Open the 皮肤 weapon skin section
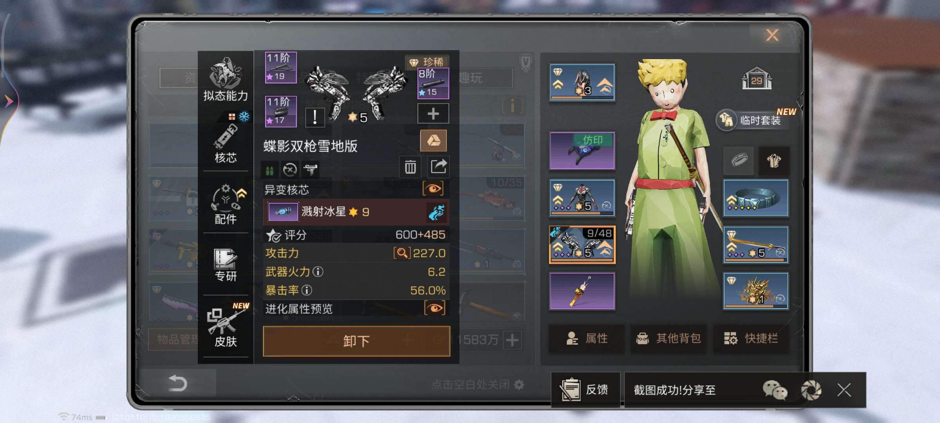 click(225, 326)
